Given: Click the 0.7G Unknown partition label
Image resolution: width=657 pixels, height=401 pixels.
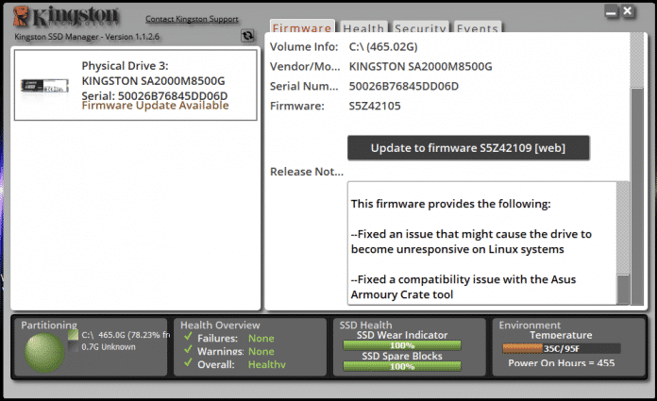Looking at the screenshot, I should [x=109, y=347].
